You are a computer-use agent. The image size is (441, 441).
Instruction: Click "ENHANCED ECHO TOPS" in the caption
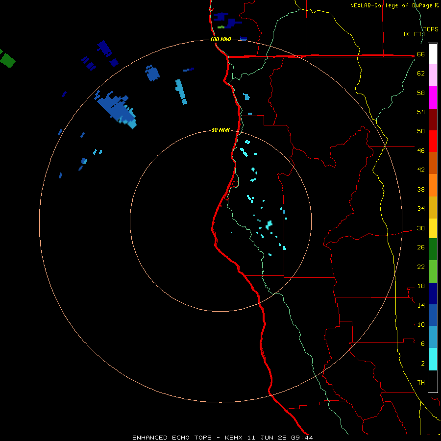point(172,438)
